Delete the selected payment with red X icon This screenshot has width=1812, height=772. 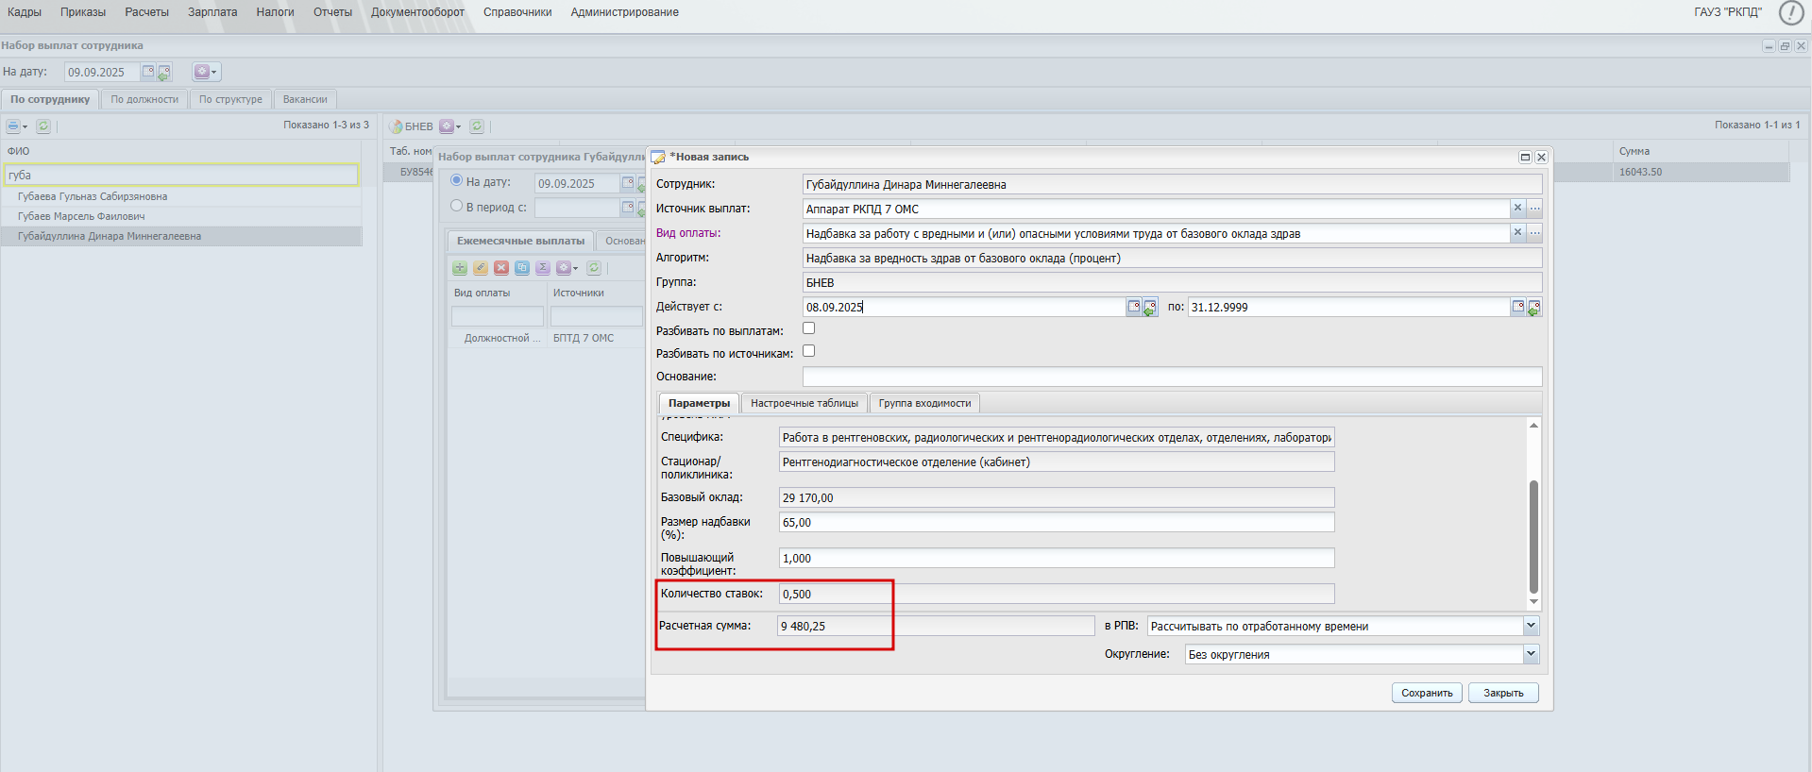501,268
